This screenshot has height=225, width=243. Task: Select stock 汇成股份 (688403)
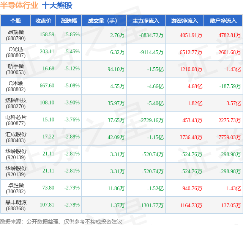tap(16, 137)
